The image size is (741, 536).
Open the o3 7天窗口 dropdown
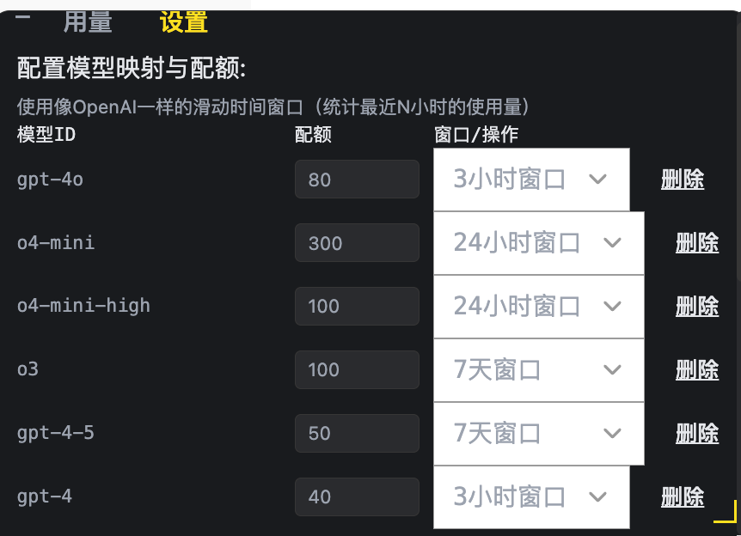(x=539, y=369)
